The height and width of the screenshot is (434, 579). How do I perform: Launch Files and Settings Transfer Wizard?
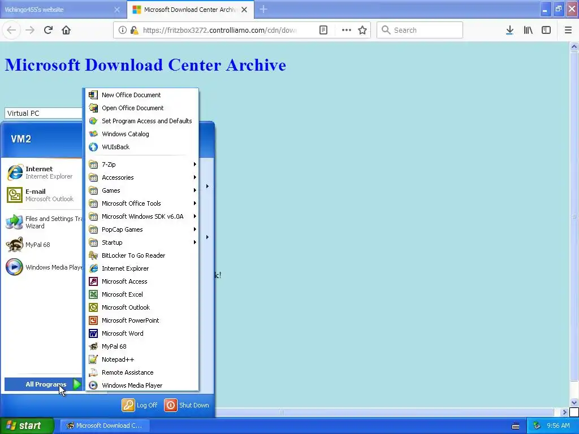click(x=42, y=222)
